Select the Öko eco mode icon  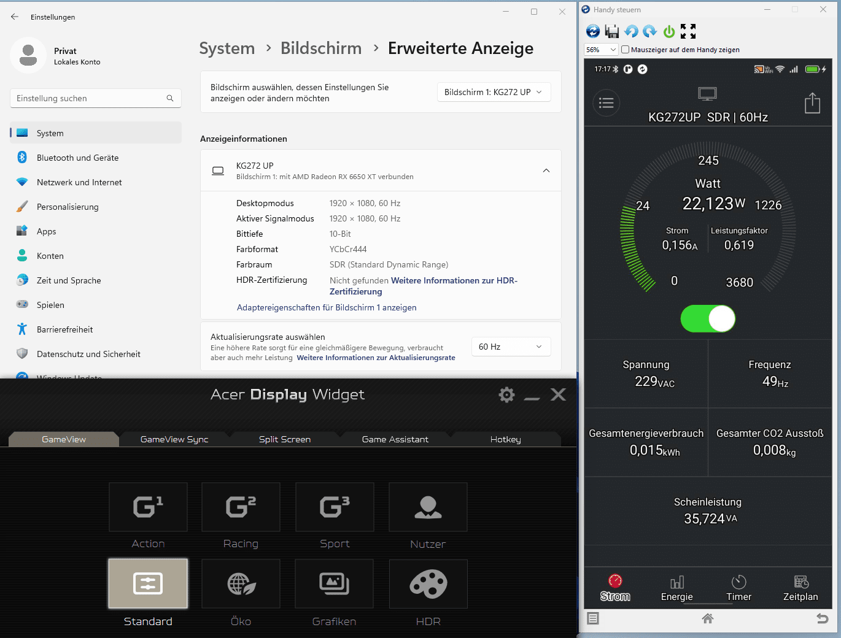241,584
